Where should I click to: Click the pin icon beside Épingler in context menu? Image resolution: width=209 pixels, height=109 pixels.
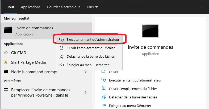click(x=61, y=65)
